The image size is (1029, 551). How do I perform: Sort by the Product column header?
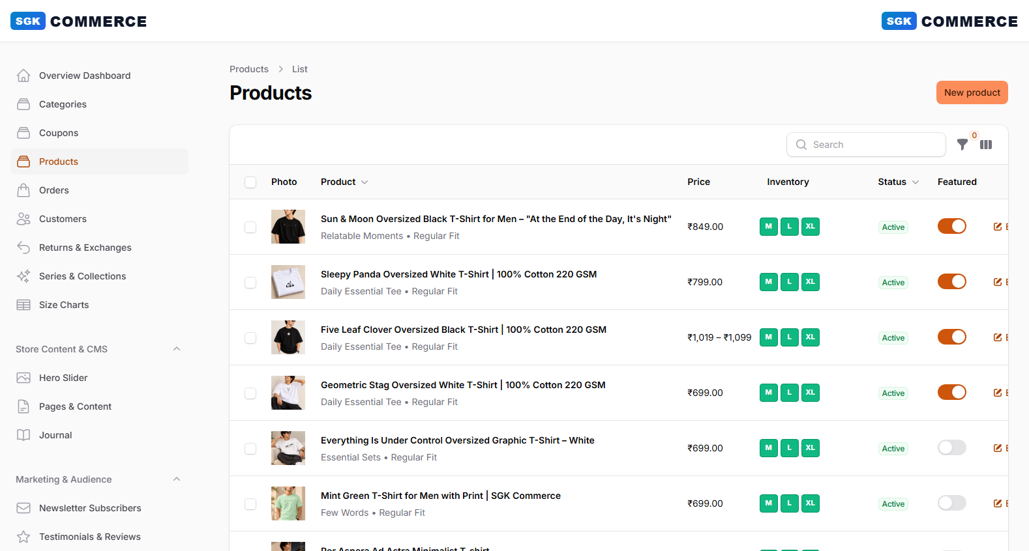[344, 182]
